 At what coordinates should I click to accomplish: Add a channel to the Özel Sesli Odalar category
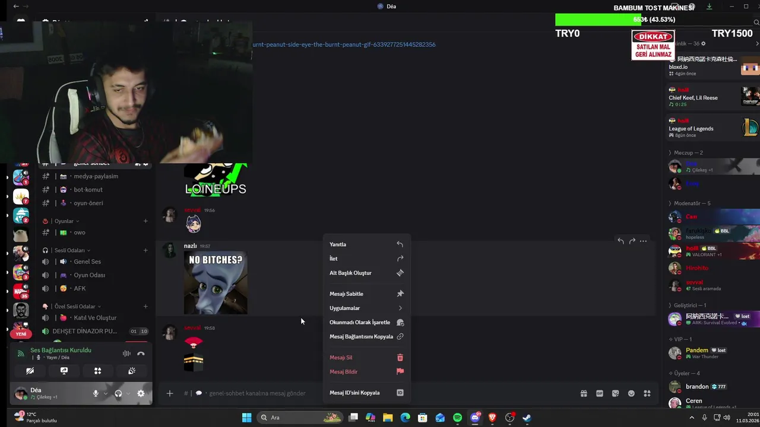[145, 307]
